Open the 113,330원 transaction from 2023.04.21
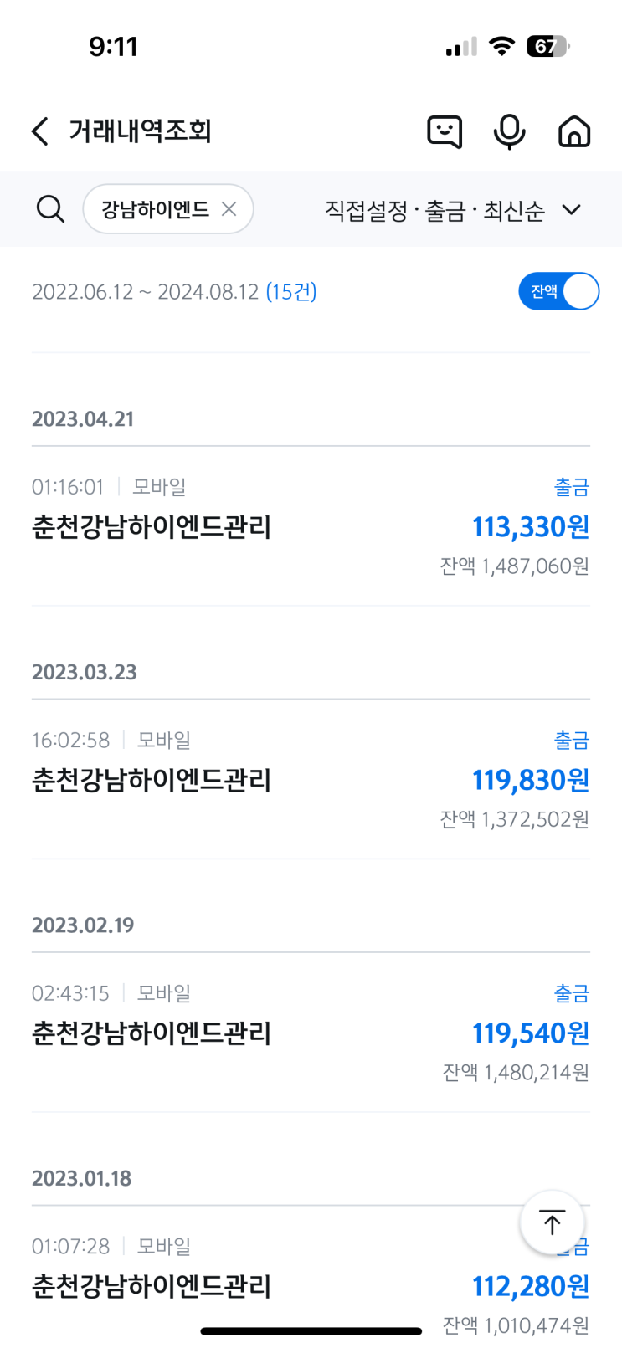The image size is (622, 1348). pos(311,527)
